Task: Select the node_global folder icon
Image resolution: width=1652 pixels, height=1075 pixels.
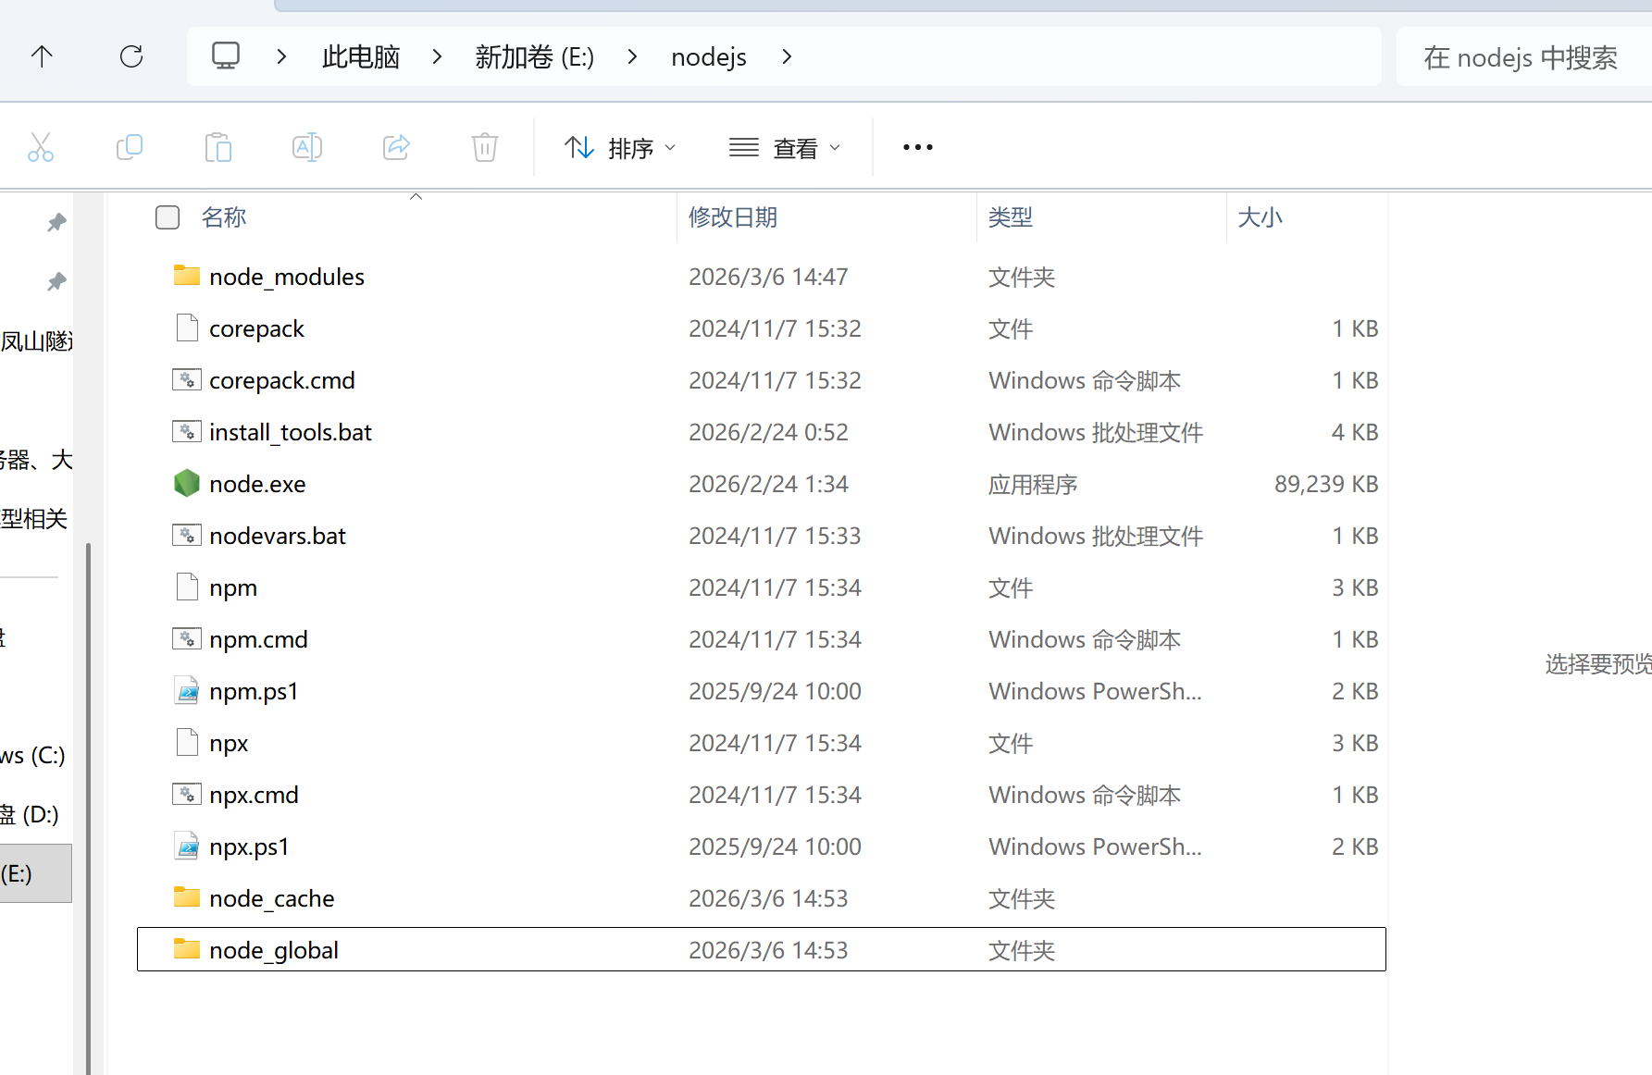Action: tap(187, 949)
